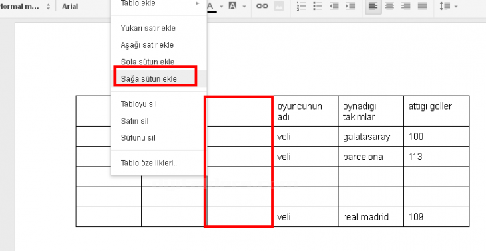Choose Sütunu sil menu item
This screenshot has height=251, width=486.
pos(159,138)
